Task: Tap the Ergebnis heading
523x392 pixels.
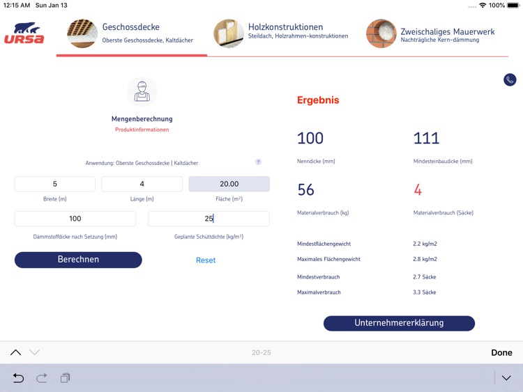Action: 318,100
